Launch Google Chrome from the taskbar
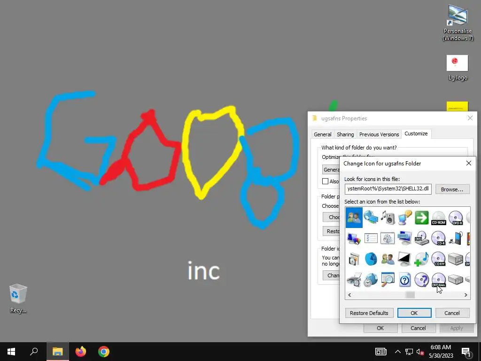This screenshot has width=481, height=361. pos(104,352)
